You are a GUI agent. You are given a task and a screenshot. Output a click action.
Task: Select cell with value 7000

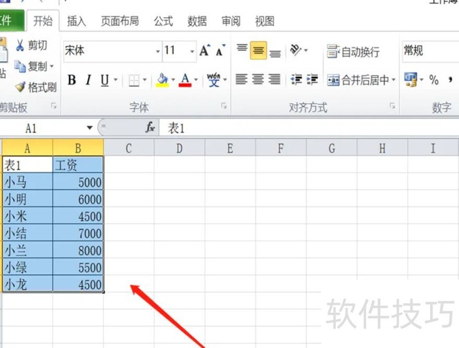pos(78,233)
